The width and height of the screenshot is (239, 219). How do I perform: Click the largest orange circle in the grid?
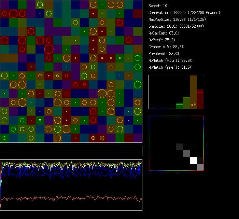[102, 93]
